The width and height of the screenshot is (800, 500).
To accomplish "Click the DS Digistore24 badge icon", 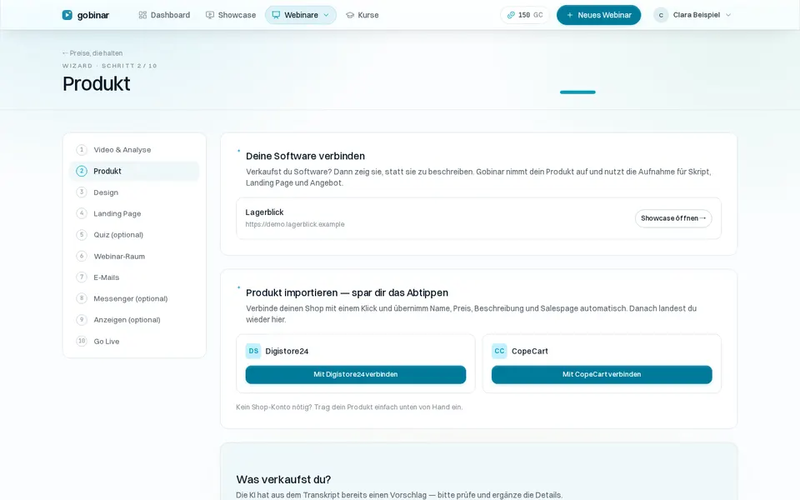I will [x=253, y=351].
